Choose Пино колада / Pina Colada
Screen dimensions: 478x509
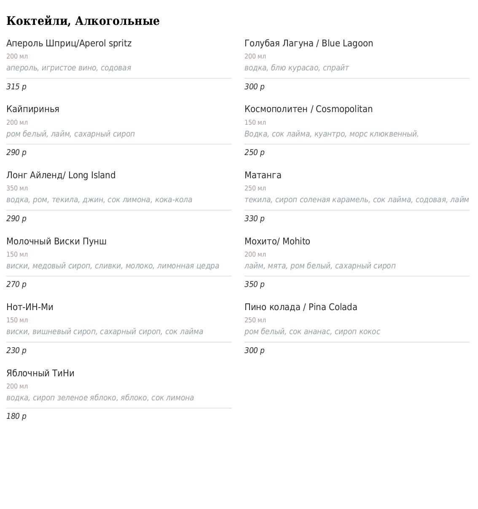(x=301, y=307)
